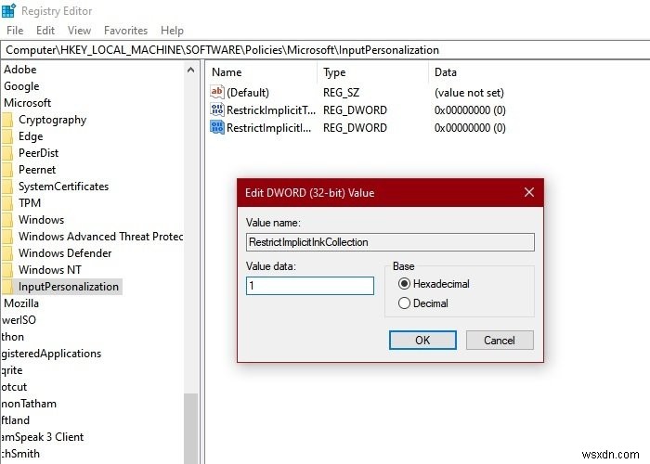
Task: Click the registry path address bar
Action: coord(325,50)
